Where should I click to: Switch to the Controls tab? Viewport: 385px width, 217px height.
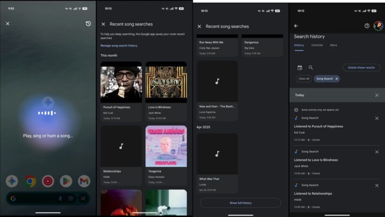tap(317, 45)
